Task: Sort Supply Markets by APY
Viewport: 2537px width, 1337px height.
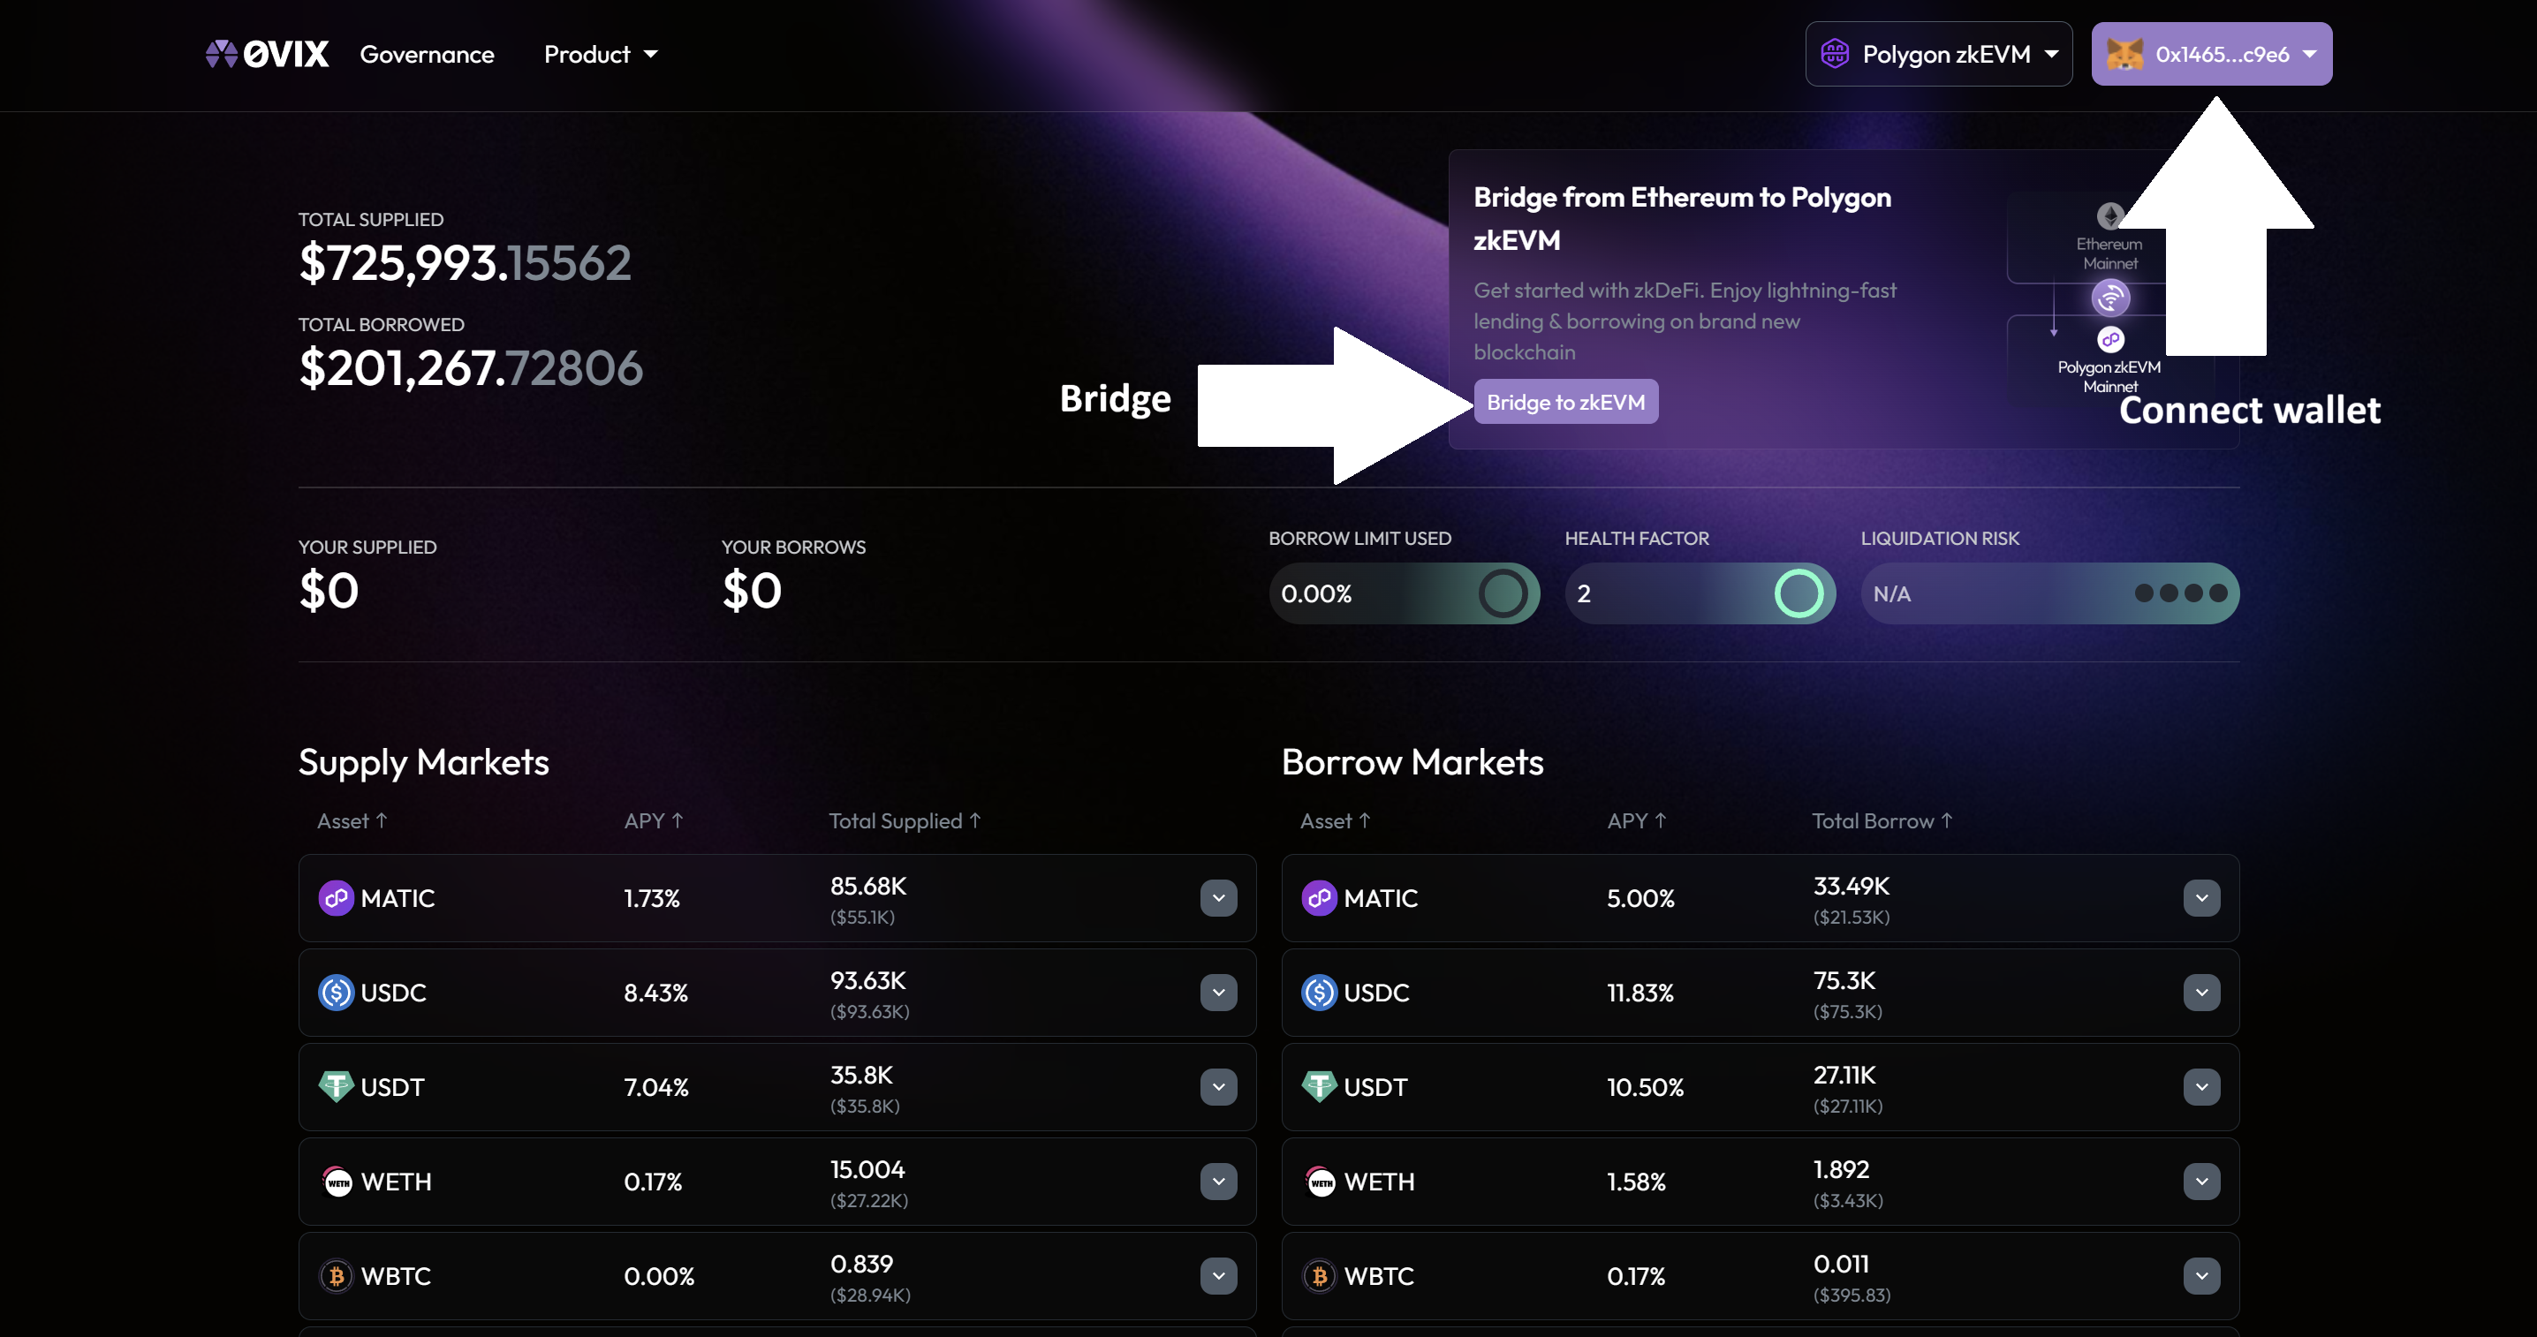Action: (x=653, y=821)
